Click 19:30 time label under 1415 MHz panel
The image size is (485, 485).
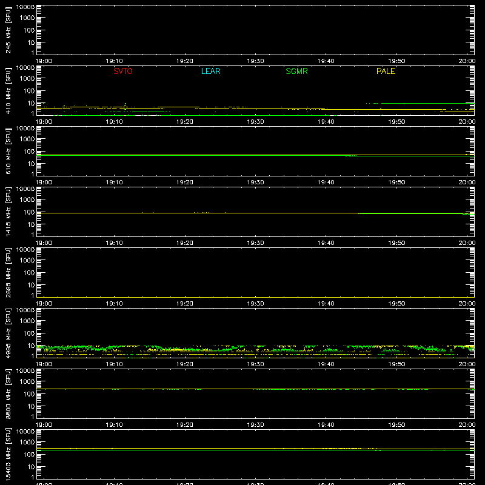255,243
